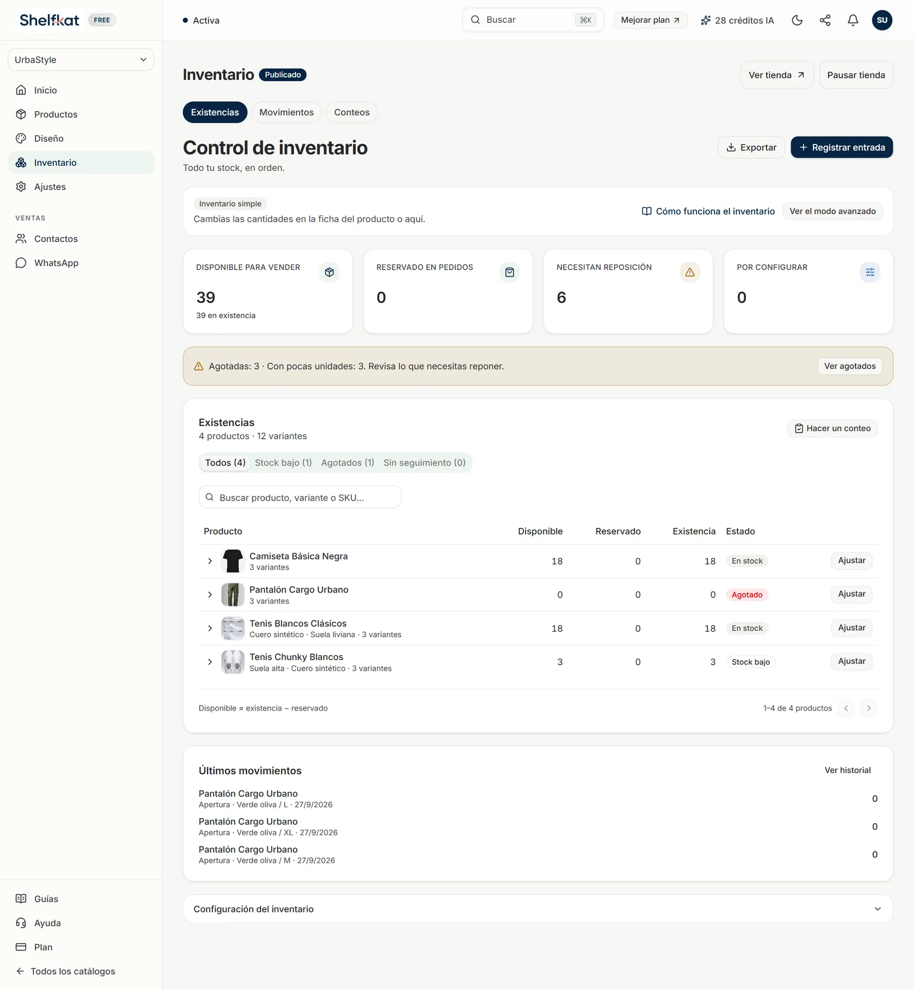This screenshot has height=990, width=914.
Task: Click Mejorar plan button
Action: pos(651,20)
